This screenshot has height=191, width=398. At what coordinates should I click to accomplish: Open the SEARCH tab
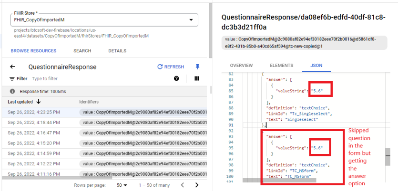pos(82,51)
